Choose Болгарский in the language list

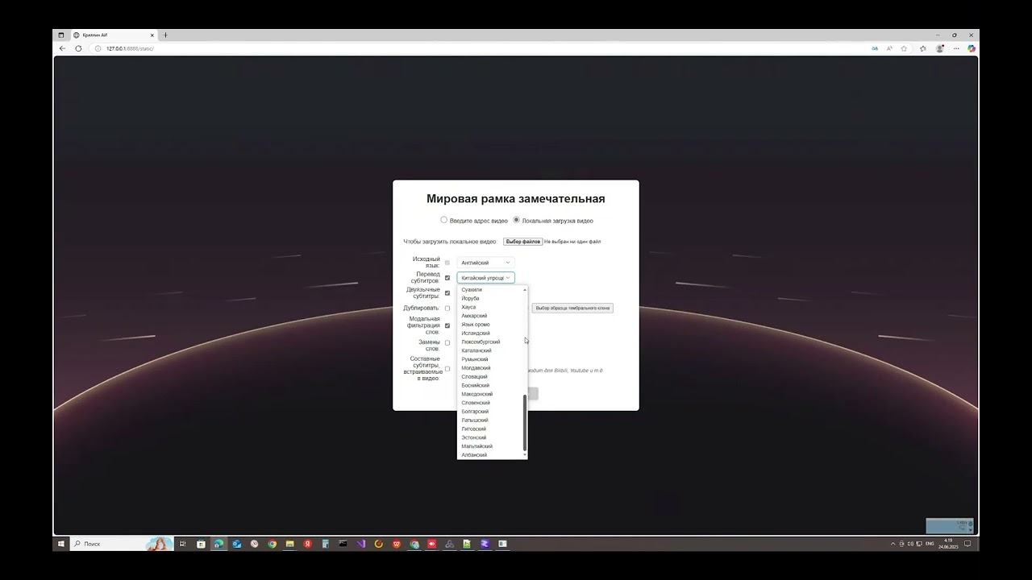[x=490, y=412]
